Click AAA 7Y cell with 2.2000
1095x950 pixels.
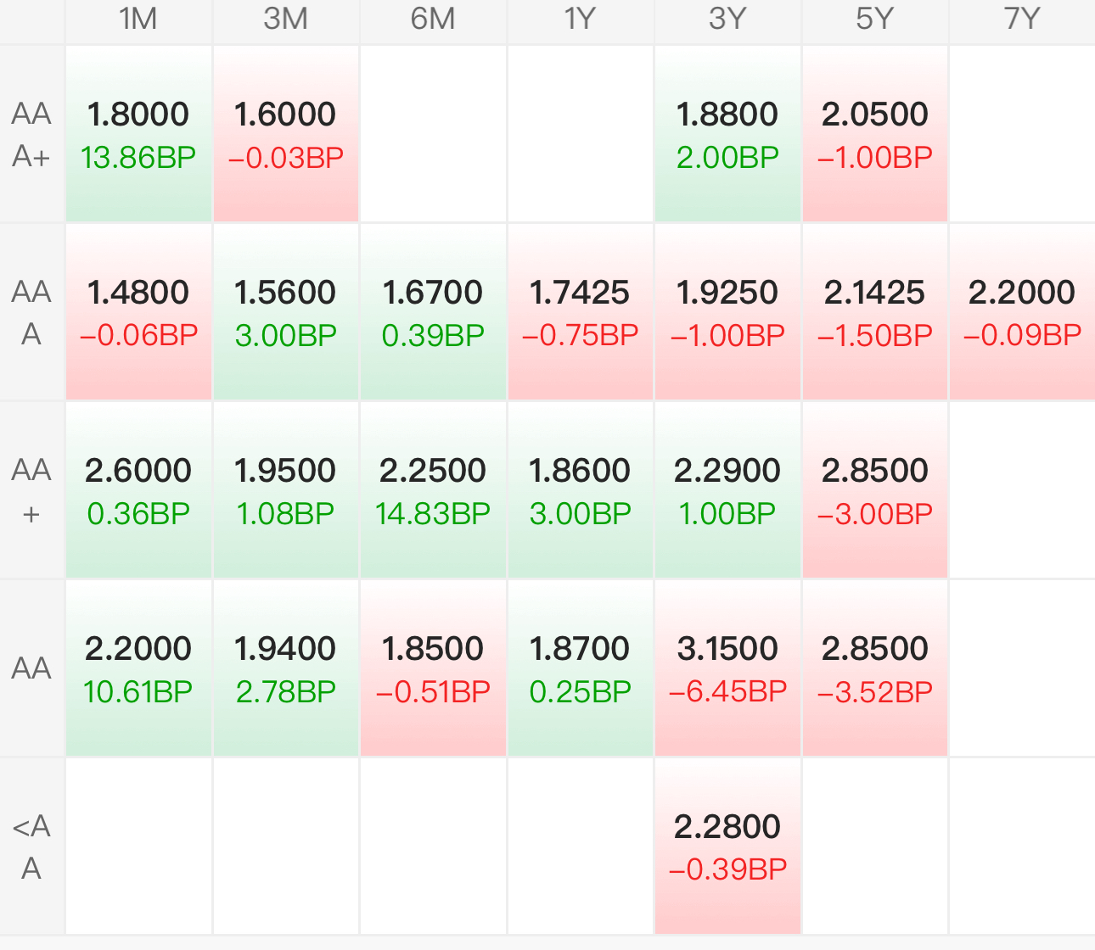click(1022, 312)
